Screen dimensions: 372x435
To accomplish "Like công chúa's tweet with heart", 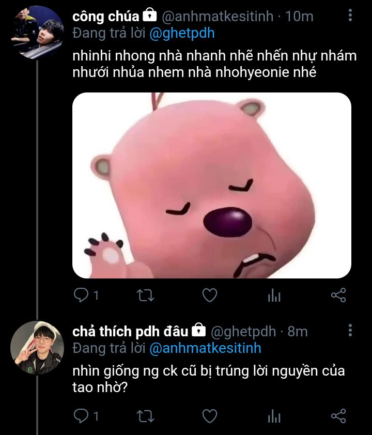I will click(210, 295).
